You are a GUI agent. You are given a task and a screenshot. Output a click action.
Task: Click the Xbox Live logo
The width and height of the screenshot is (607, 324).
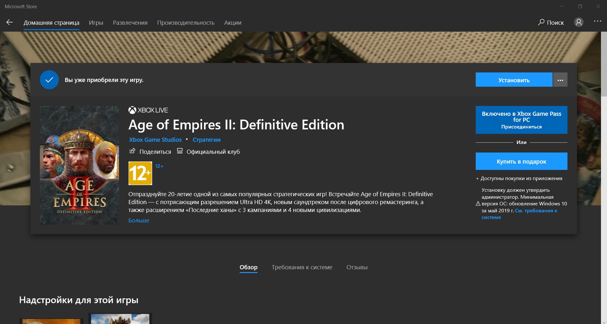coord(148,110)
